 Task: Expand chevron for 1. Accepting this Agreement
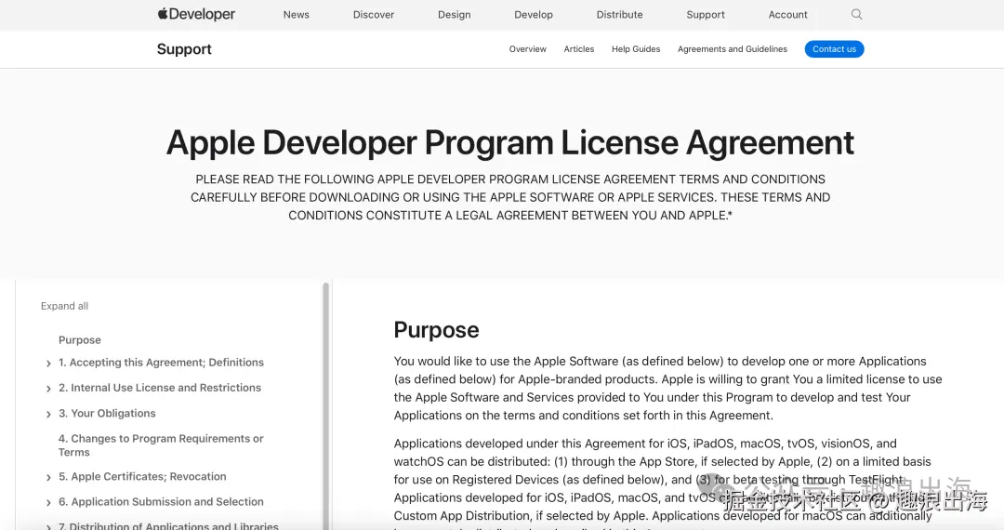pyautogui.click(x=48, y=364)
